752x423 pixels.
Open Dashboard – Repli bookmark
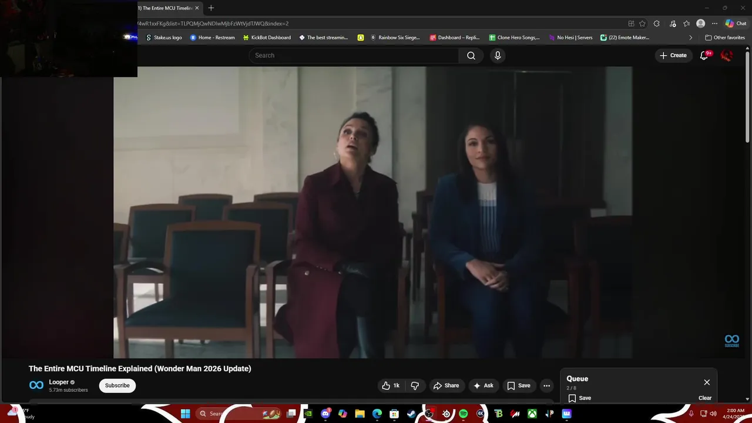(x=455, y=38)
